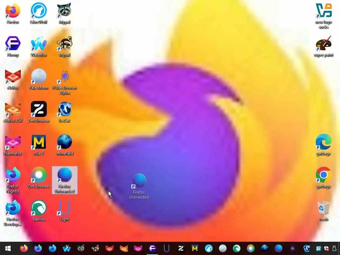
Task: Launch orange r3dfox ESR from the taskbar
Action: (x=124, y=248)
